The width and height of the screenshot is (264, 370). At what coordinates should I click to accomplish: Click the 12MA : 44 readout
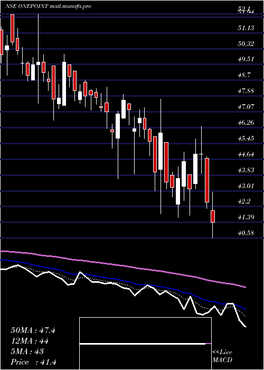(x=30, y=341)
